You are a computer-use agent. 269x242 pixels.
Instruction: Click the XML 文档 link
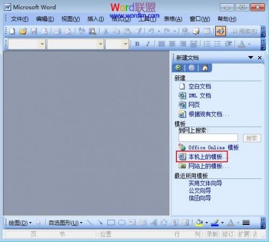[x=200, y=95]
